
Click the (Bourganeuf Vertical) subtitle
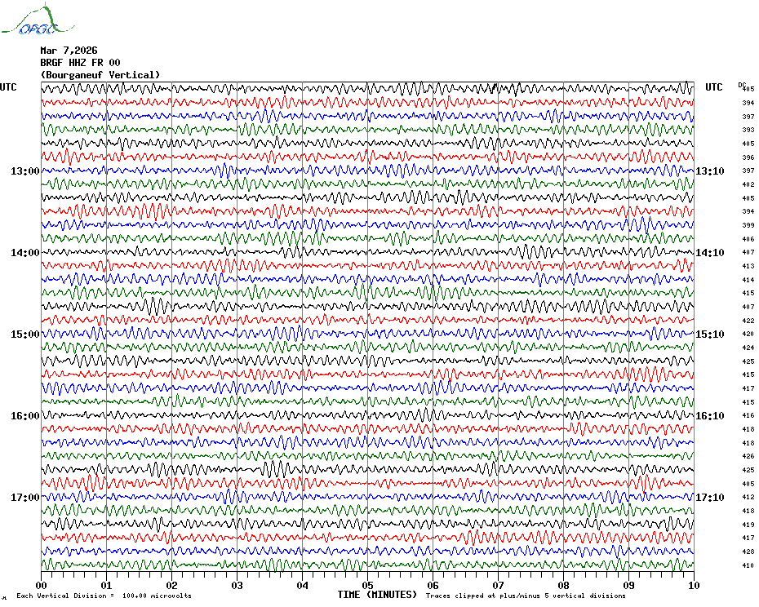pos(100,75)
